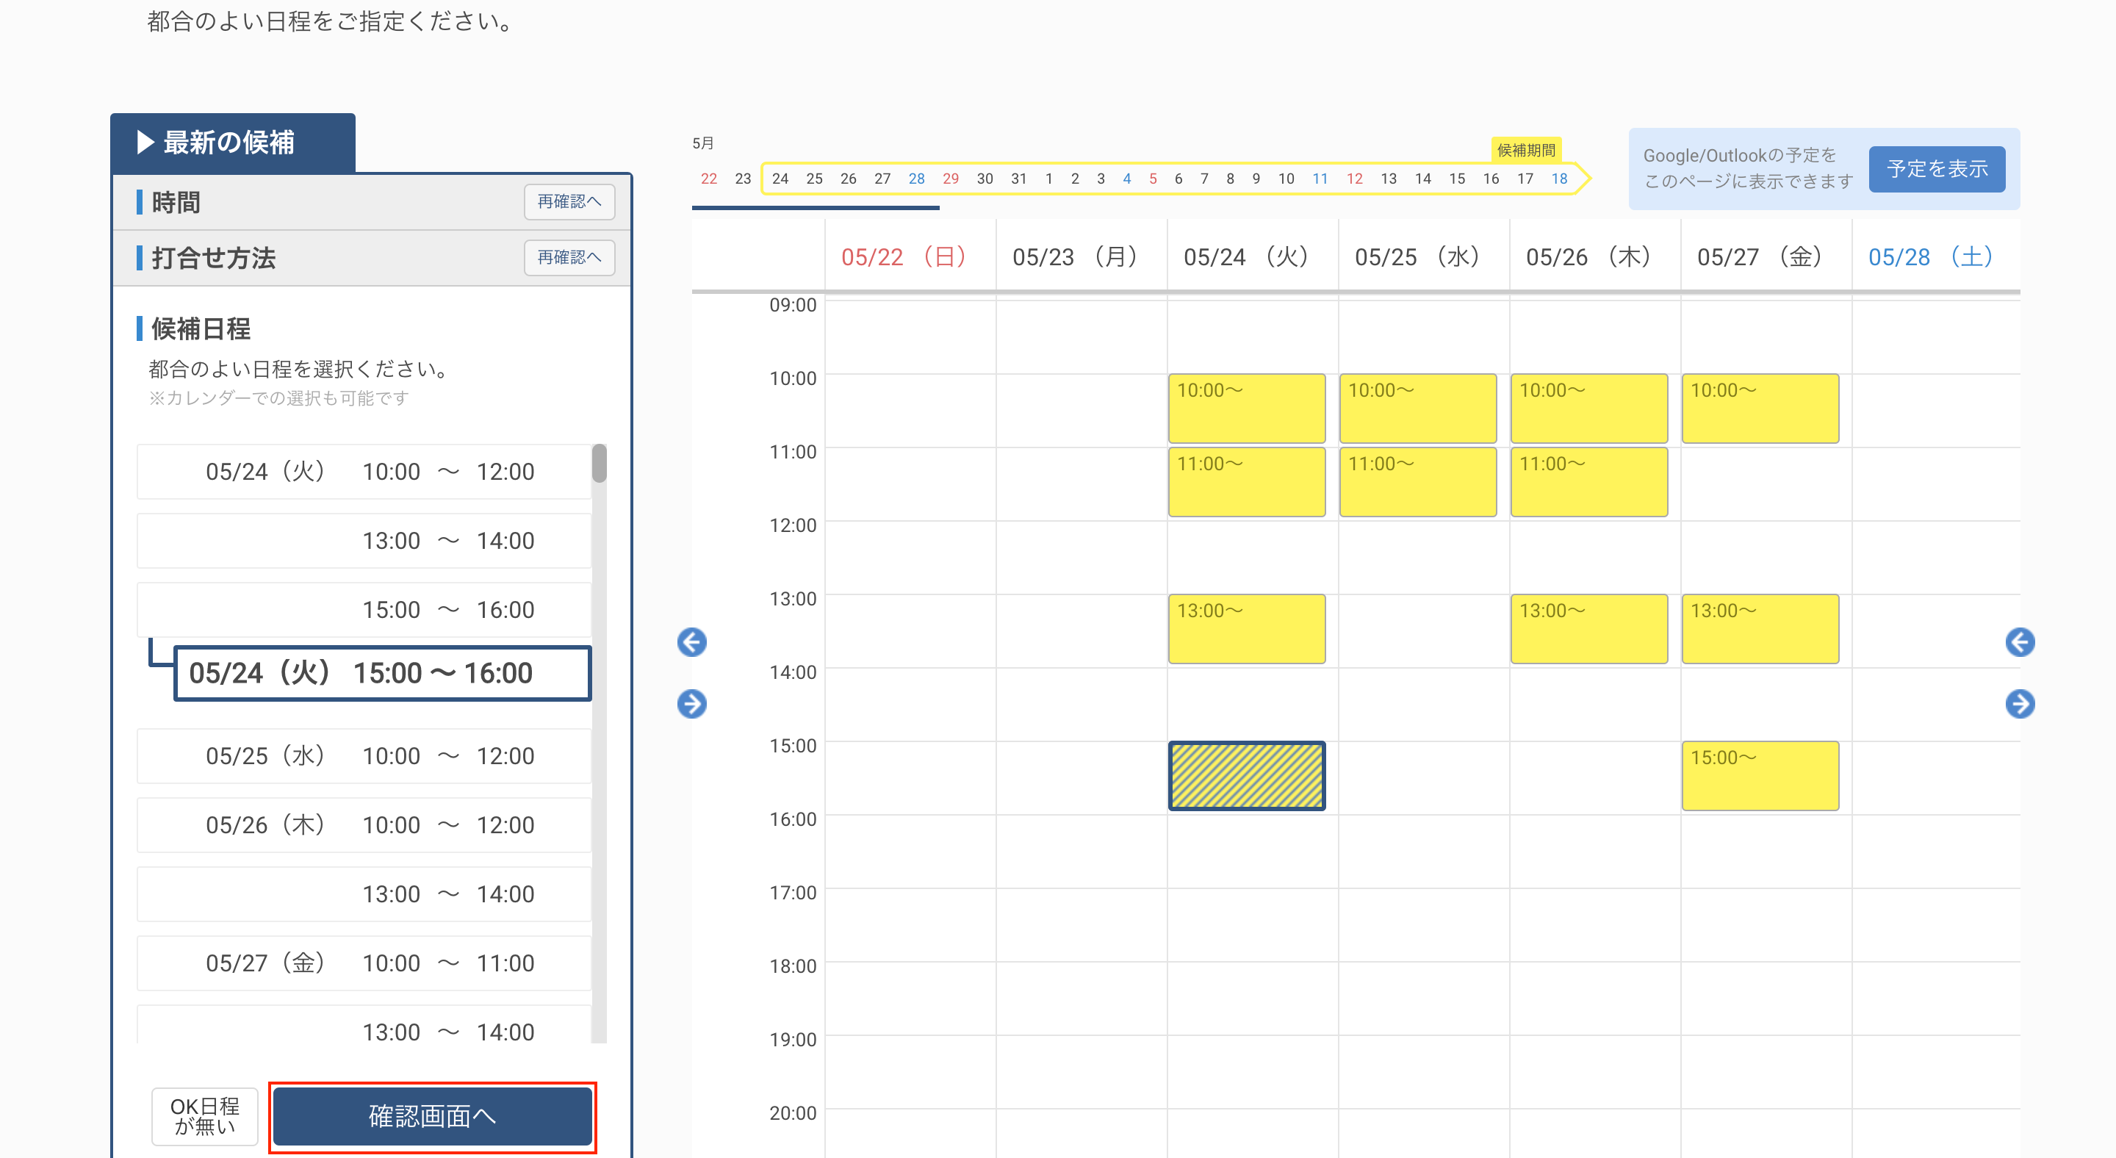Click right arrow on calendar's right edge
The image size is (2116, 1158).
(2019, 704)
